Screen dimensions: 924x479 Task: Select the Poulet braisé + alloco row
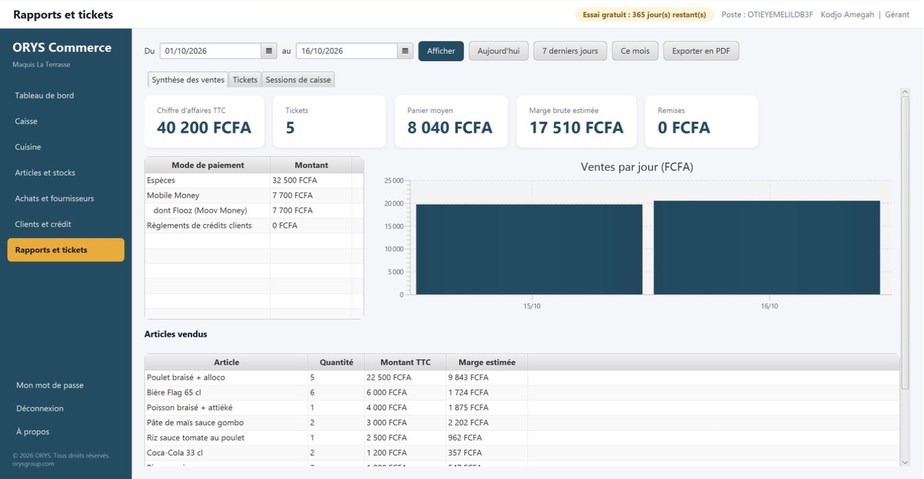click(x=522, y=377)
